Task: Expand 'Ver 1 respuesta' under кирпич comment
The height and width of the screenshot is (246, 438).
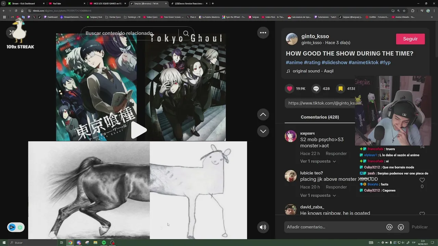Action: coord(318,161)
